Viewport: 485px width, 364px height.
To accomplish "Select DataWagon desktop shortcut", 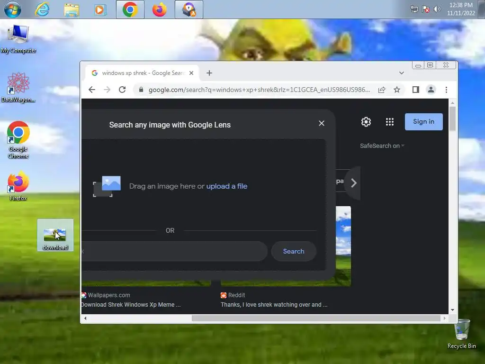I will [x=18, y=88].
